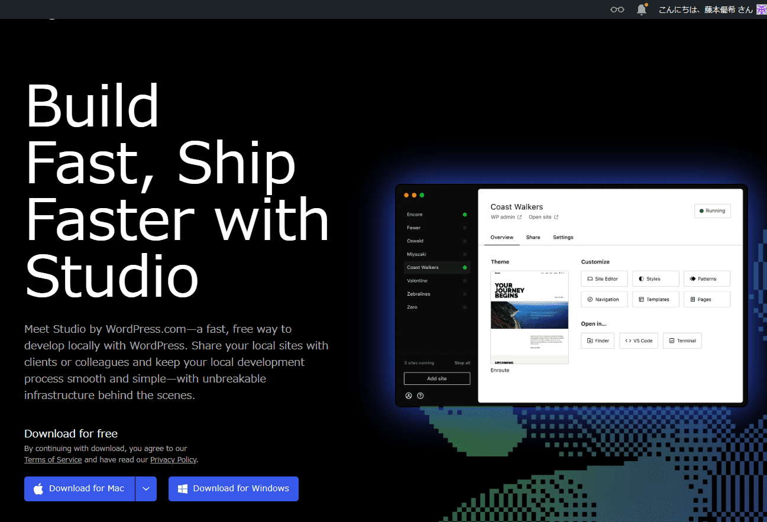Image resolution: width=767 pixels, height=522 pixels.
Task: Open the user avatar in admin bar
Action: click(761, 9)
